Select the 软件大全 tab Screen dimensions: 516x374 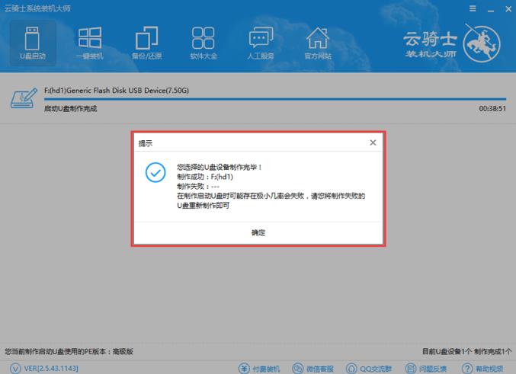pos(204,43)
